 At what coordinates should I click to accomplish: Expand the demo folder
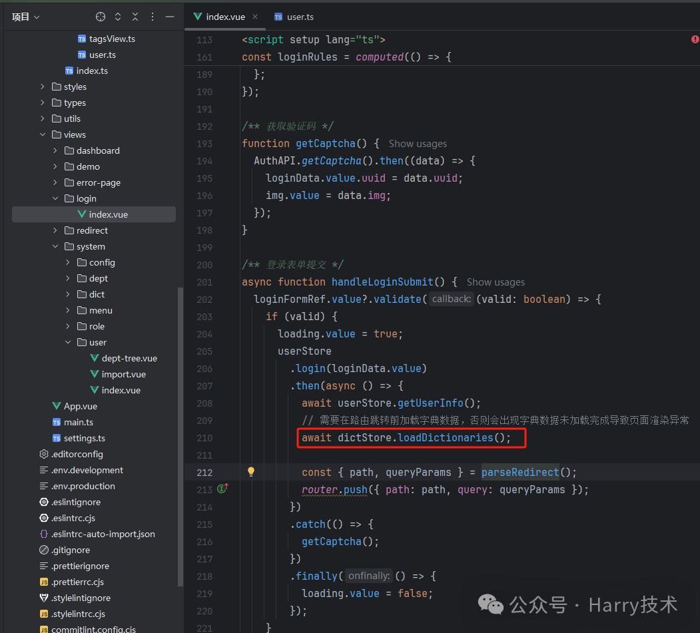pos(55,166)
